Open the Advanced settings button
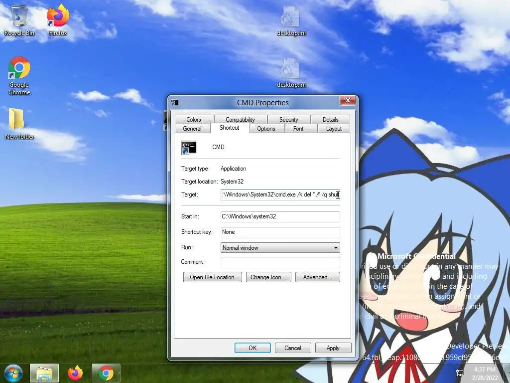This screenshot has height=383, width=510. pos(317,277)
